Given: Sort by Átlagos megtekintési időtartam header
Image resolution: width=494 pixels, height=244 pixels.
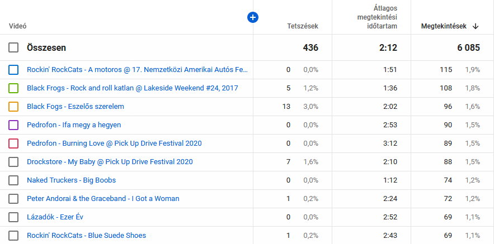Looking at the screenshot, I should tap(378, 17).
